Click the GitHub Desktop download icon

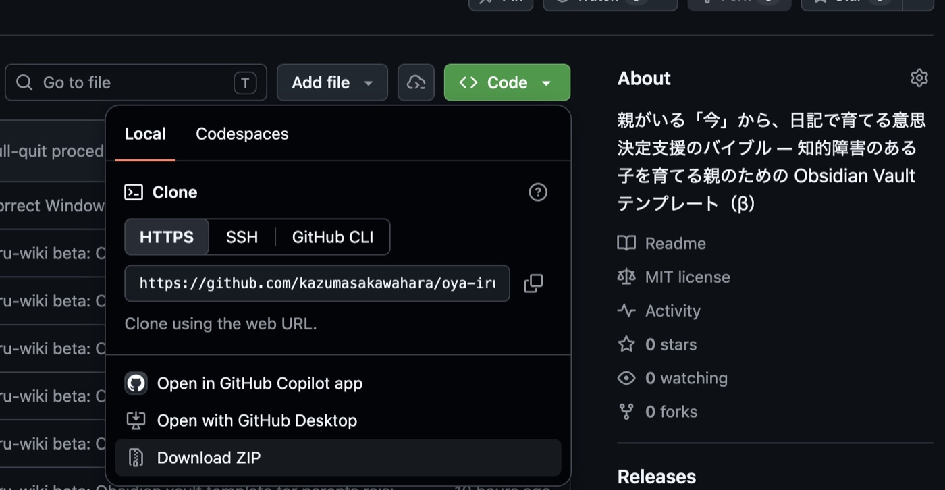(136, 420)
